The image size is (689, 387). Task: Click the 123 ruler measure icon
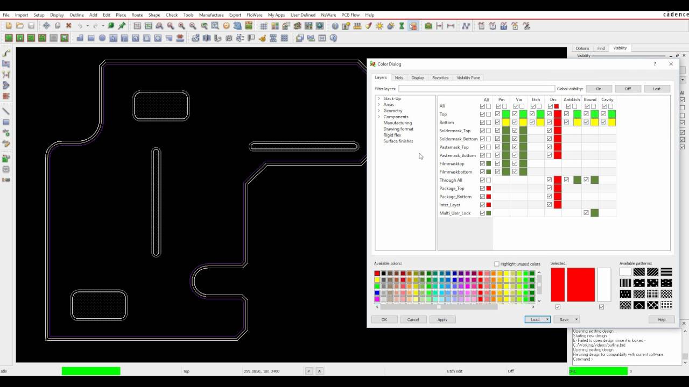pos(357,26)
